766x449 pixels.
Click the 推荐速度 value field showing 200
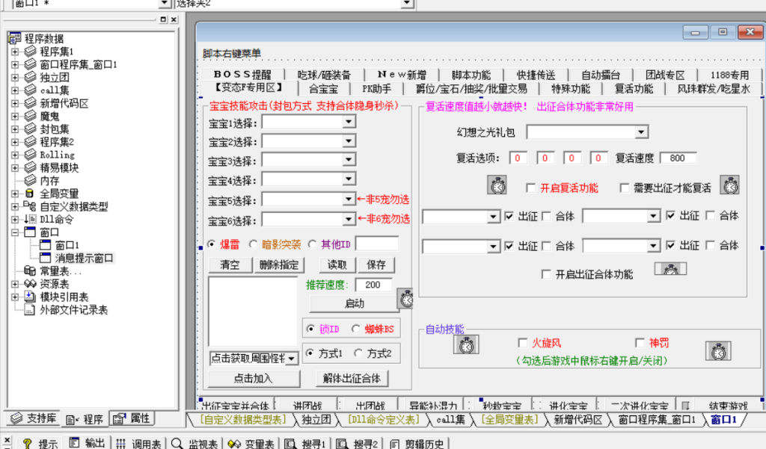(373, 285)
